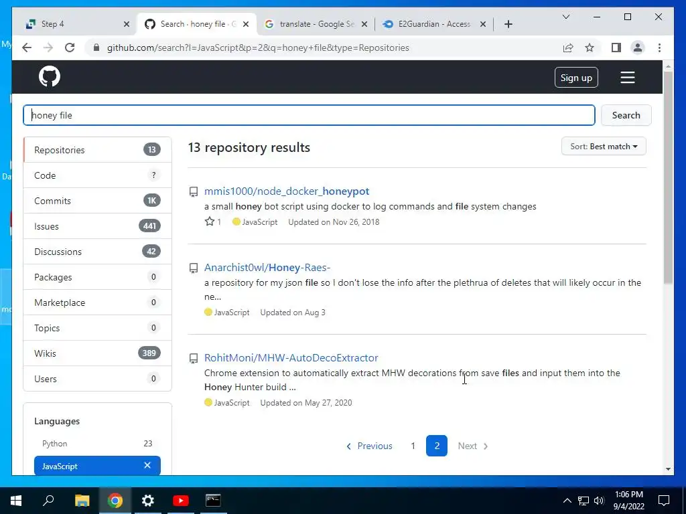Close the translate Google Search tab

coord(365,24)
